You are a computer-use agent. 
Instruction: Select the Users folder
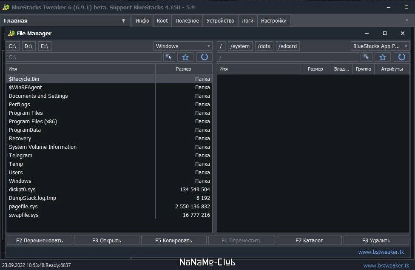(109, 172)
